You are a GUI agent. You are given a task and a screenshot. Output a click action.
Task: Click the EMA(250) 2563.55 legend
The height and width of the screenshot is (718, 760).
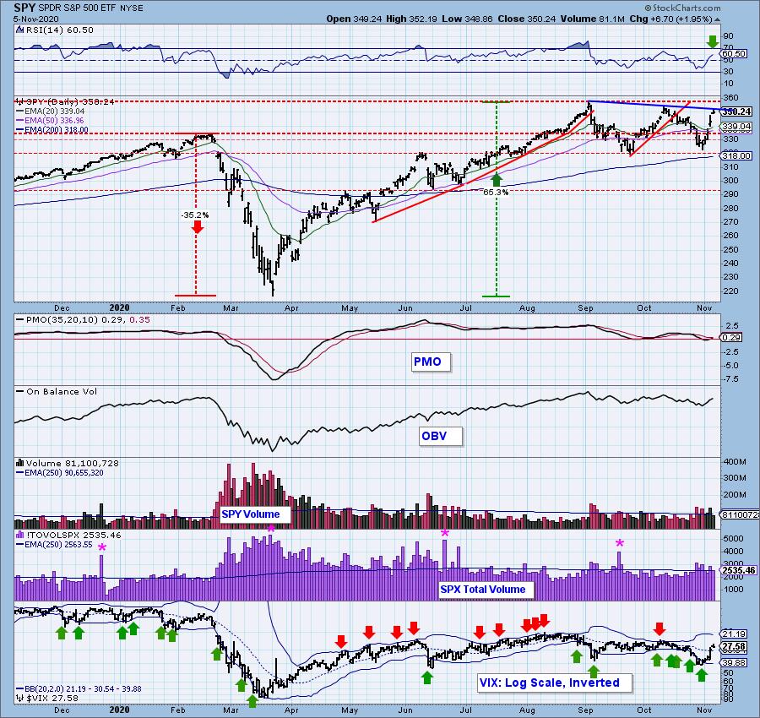tap(54, 545)
